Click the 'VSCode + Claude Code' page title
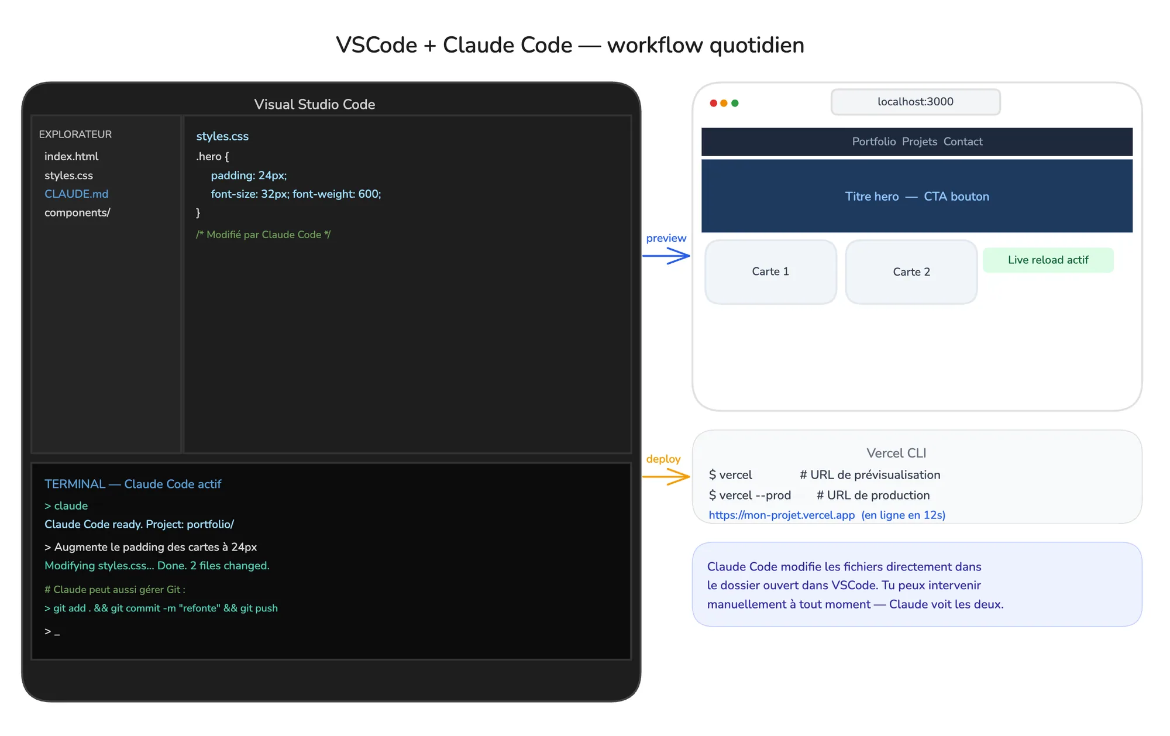This screenshot has width=1170, height=736. pos(570,45)
